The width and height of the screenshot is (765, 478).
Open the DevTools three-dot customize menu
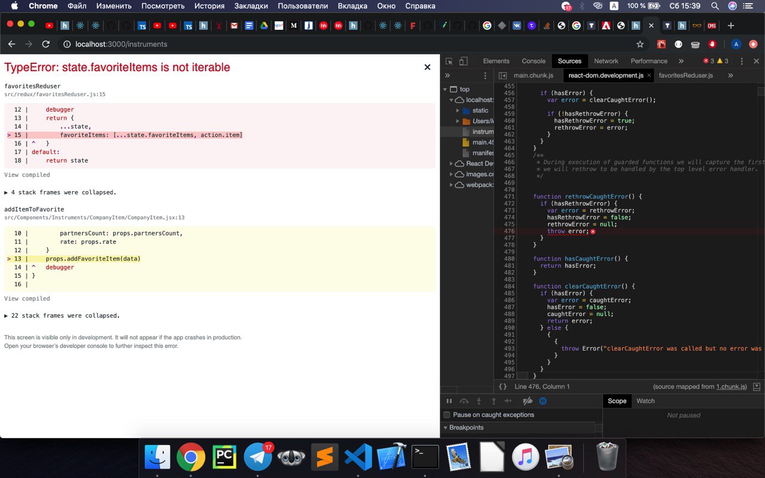(x=742, y=61)
